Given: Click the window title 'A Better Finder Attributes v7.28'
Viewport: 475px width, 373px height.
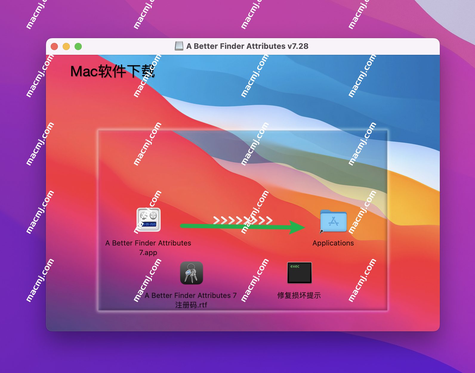Looking at the screenshot, I should 247,46.
